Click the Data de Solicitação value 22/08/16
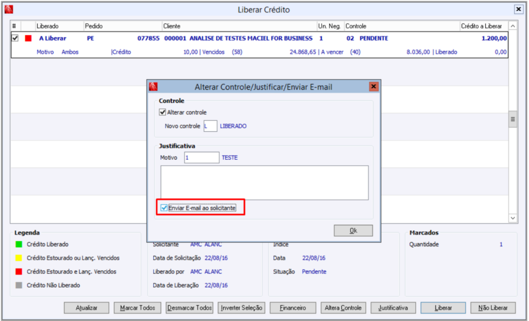 (216, 258)
